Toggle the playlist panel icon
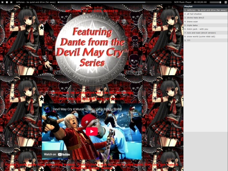 225,2
